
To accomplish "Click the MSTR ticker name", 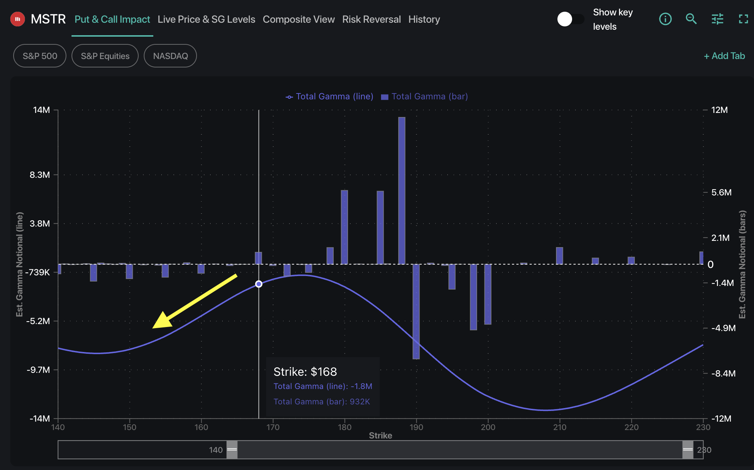I will (x=48, y=19).
